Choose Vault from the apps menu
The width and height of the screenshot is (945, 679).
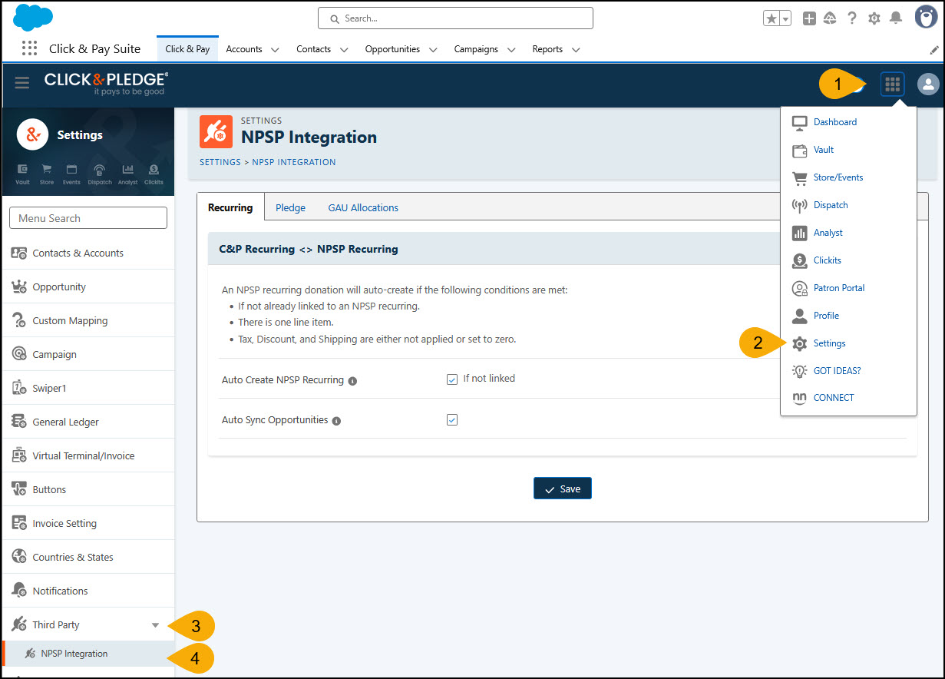pos(824,150)
